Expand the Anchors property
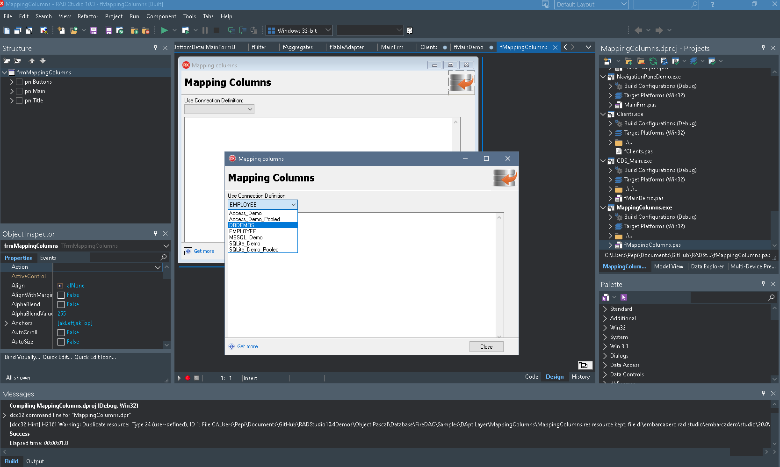 pyautogui.click(x=6, y=323)
